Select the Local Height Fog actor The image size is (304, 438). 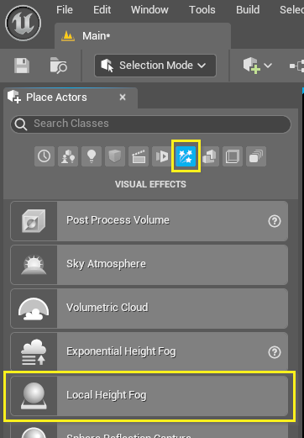149,396
